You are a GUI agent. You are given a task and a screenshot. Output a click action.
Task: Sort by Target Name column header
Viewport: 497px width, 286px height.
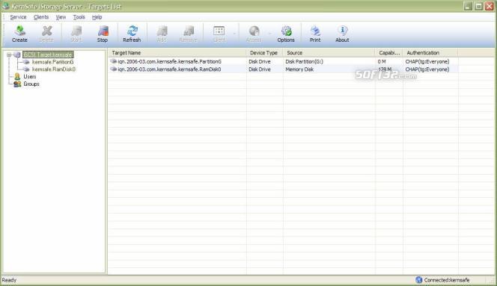coord(177,53)
